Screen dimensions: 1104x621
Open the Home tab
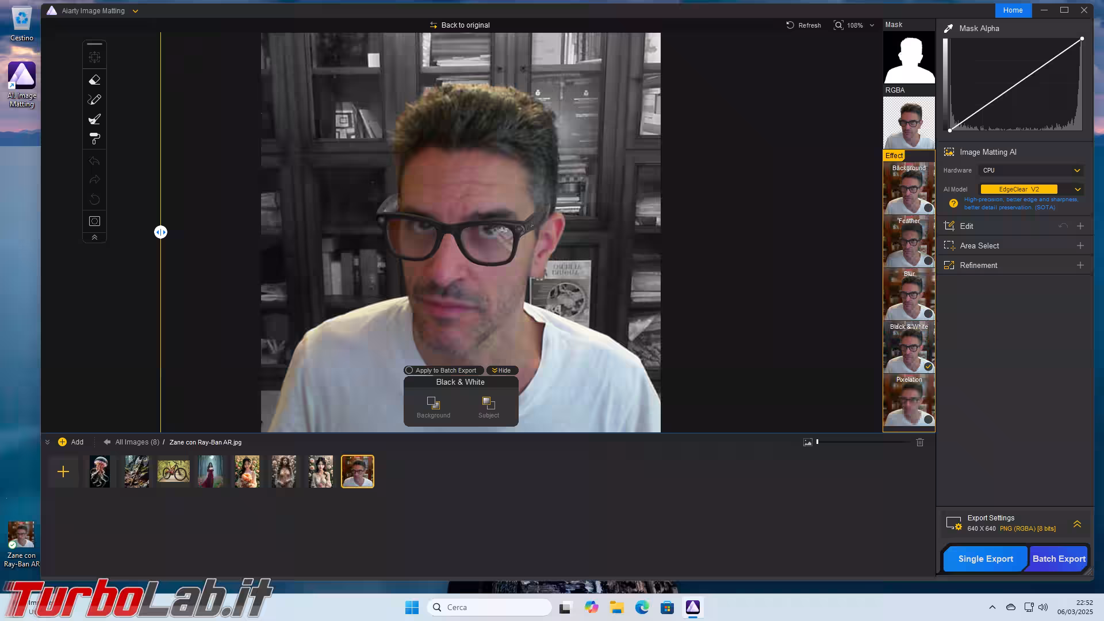tap(1013, 10)
